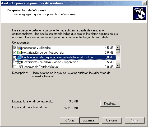The image size is (148, 127).
Task: Click the Cancelar button
Action: (x=112, y=120)
